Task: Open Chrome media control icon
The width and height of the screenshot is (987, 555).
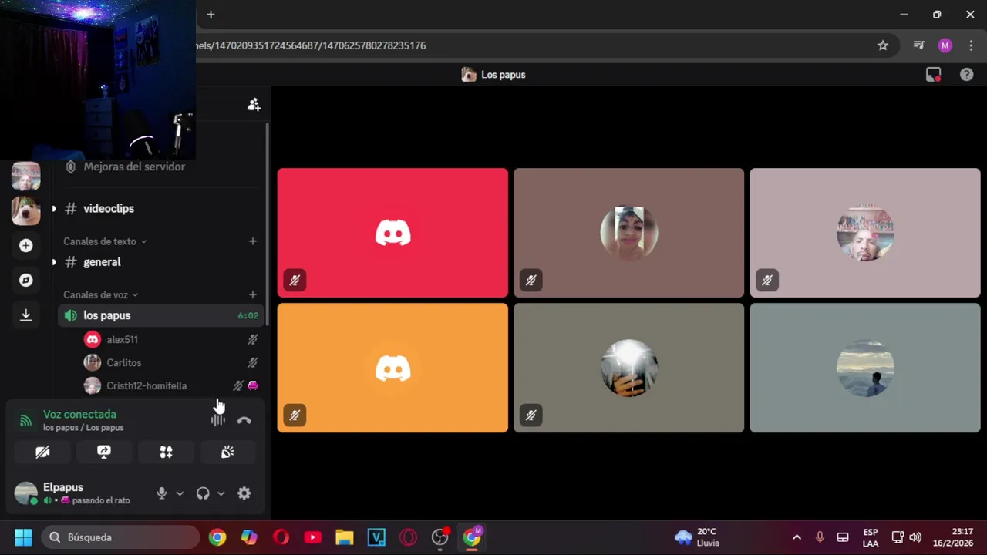Action: tap(918, 45)
